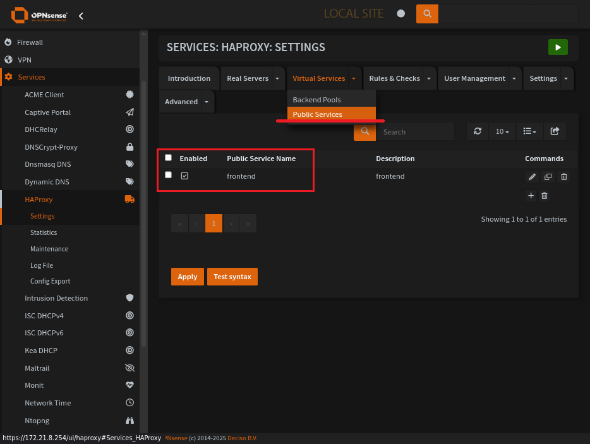The height and width of the screenshot is (444, 590).
Task: Click the Apply button
Action: tap(188, 277)
